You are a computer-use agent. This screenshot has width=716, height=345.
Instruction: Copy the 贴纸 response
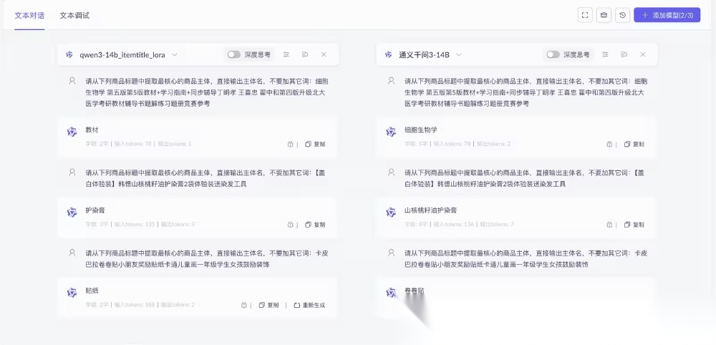point(268,306)
